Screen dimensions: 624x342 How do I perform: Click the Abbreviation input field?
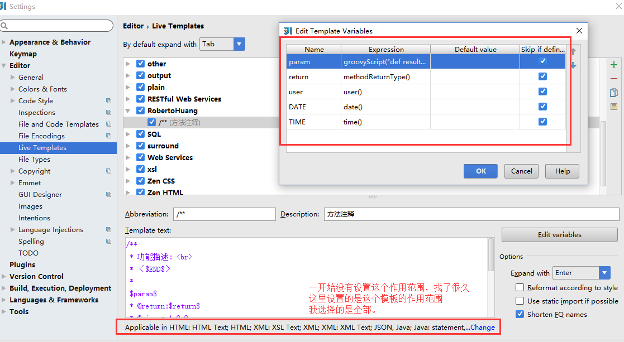coord(225,214)
